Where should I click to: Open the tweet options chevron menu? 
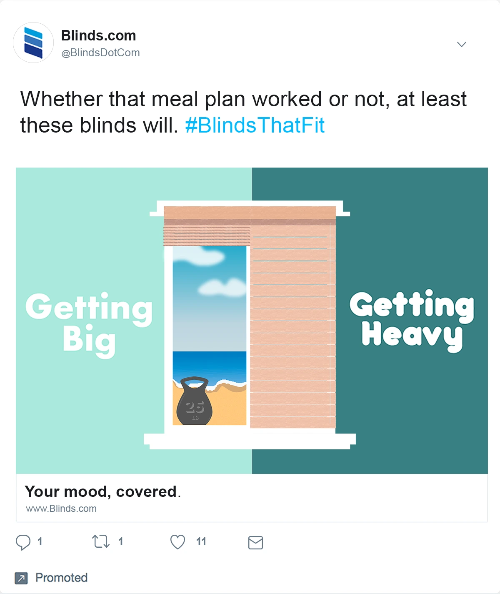(461, 44)
